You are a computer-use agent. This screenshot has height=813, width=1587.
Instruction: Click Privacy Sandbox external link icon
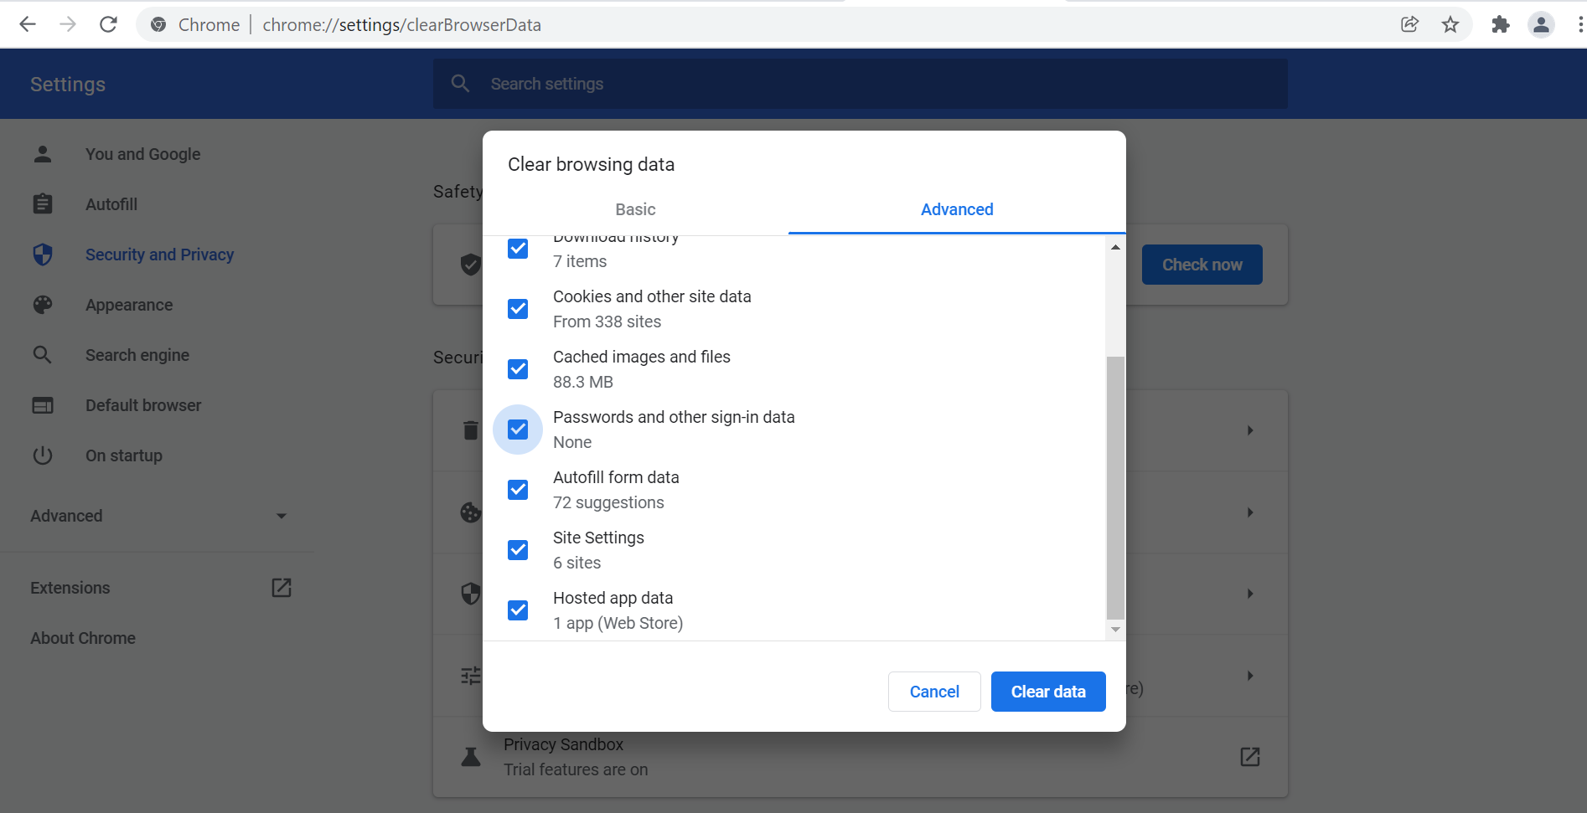[1249, 757]
